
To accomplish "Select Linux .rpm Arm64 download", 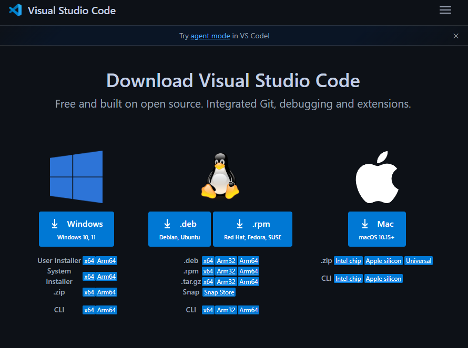I will pos(249,271).
